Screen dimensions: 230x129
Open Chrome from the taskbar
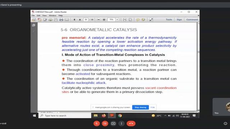coord(120,115)
